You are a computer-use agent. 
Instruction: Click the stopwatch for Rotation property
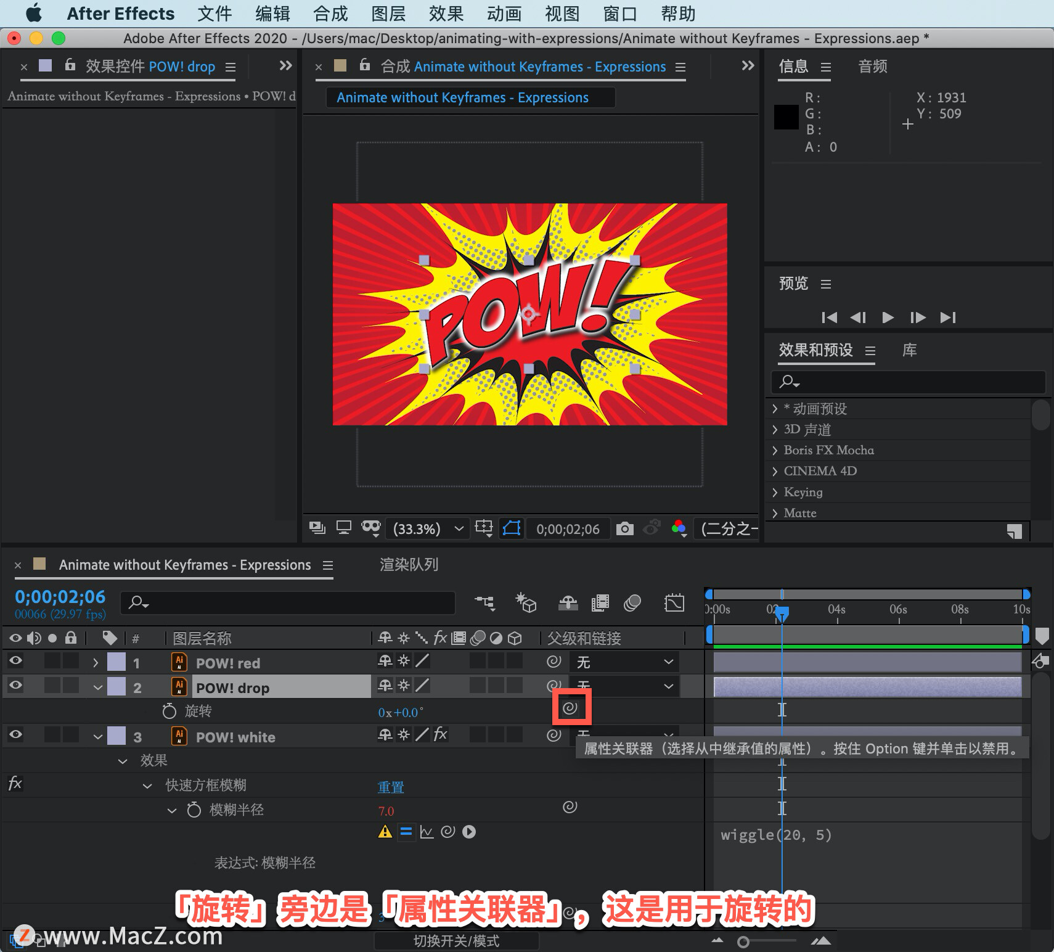[169, 711]
